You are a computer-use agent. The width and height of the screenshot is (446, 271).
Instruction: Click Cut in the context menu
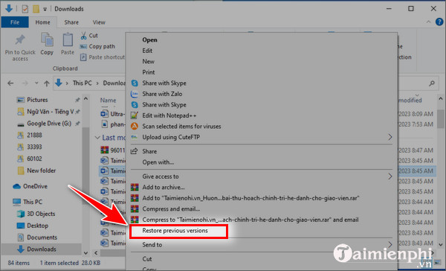click(x=147, y=259)
